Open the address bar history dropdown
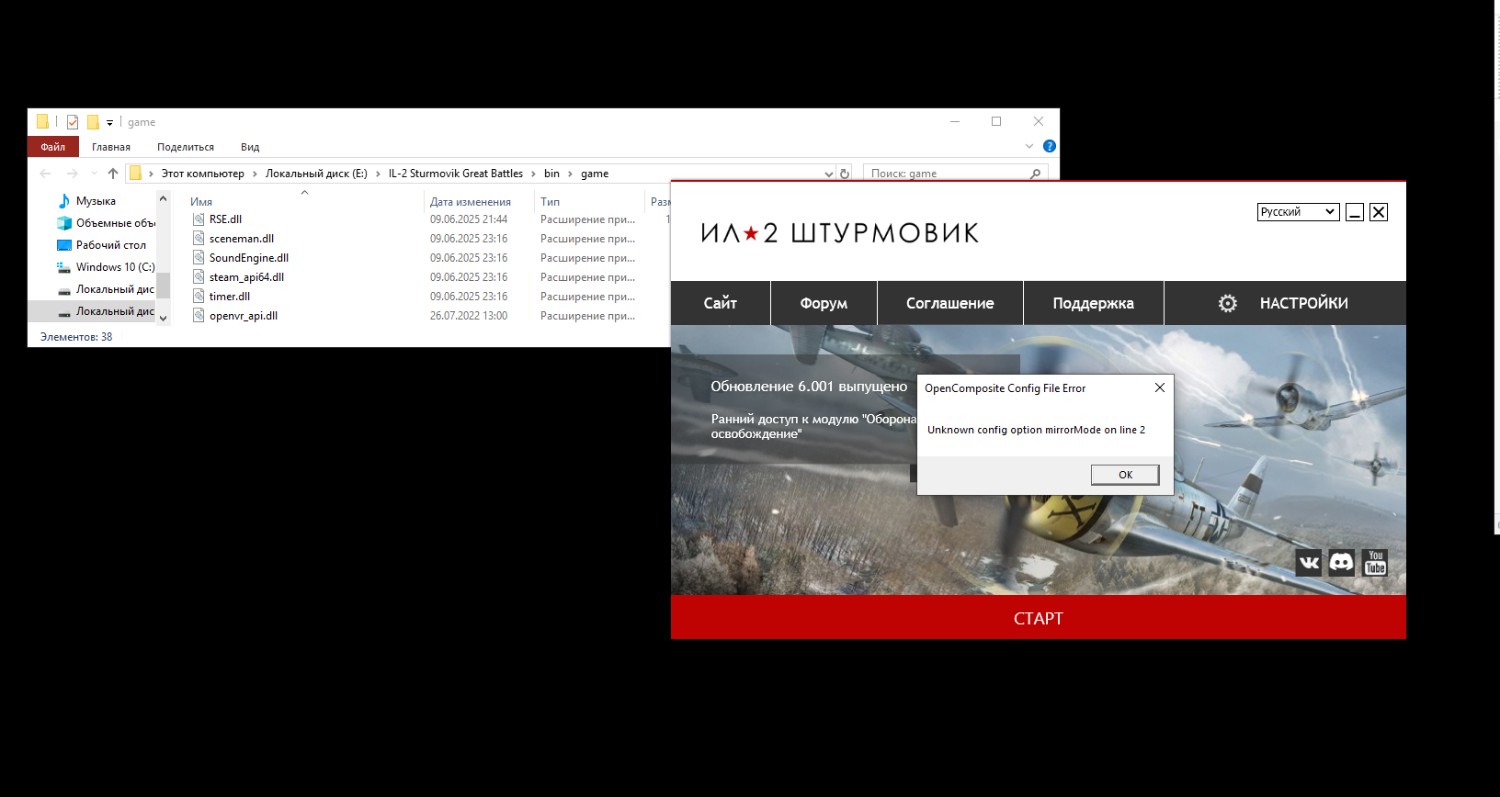This screenshot has width=1500, height=797. click(x=829, y=174)
